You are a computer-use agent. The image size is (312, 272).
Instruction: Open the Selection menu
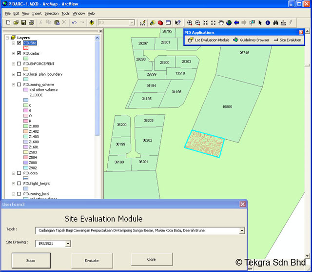(x=51, y=13)
